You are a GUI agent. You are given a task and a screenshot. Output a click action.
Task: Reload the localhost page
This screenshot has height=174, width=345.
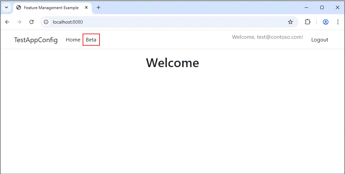click(x=31, y=22)
